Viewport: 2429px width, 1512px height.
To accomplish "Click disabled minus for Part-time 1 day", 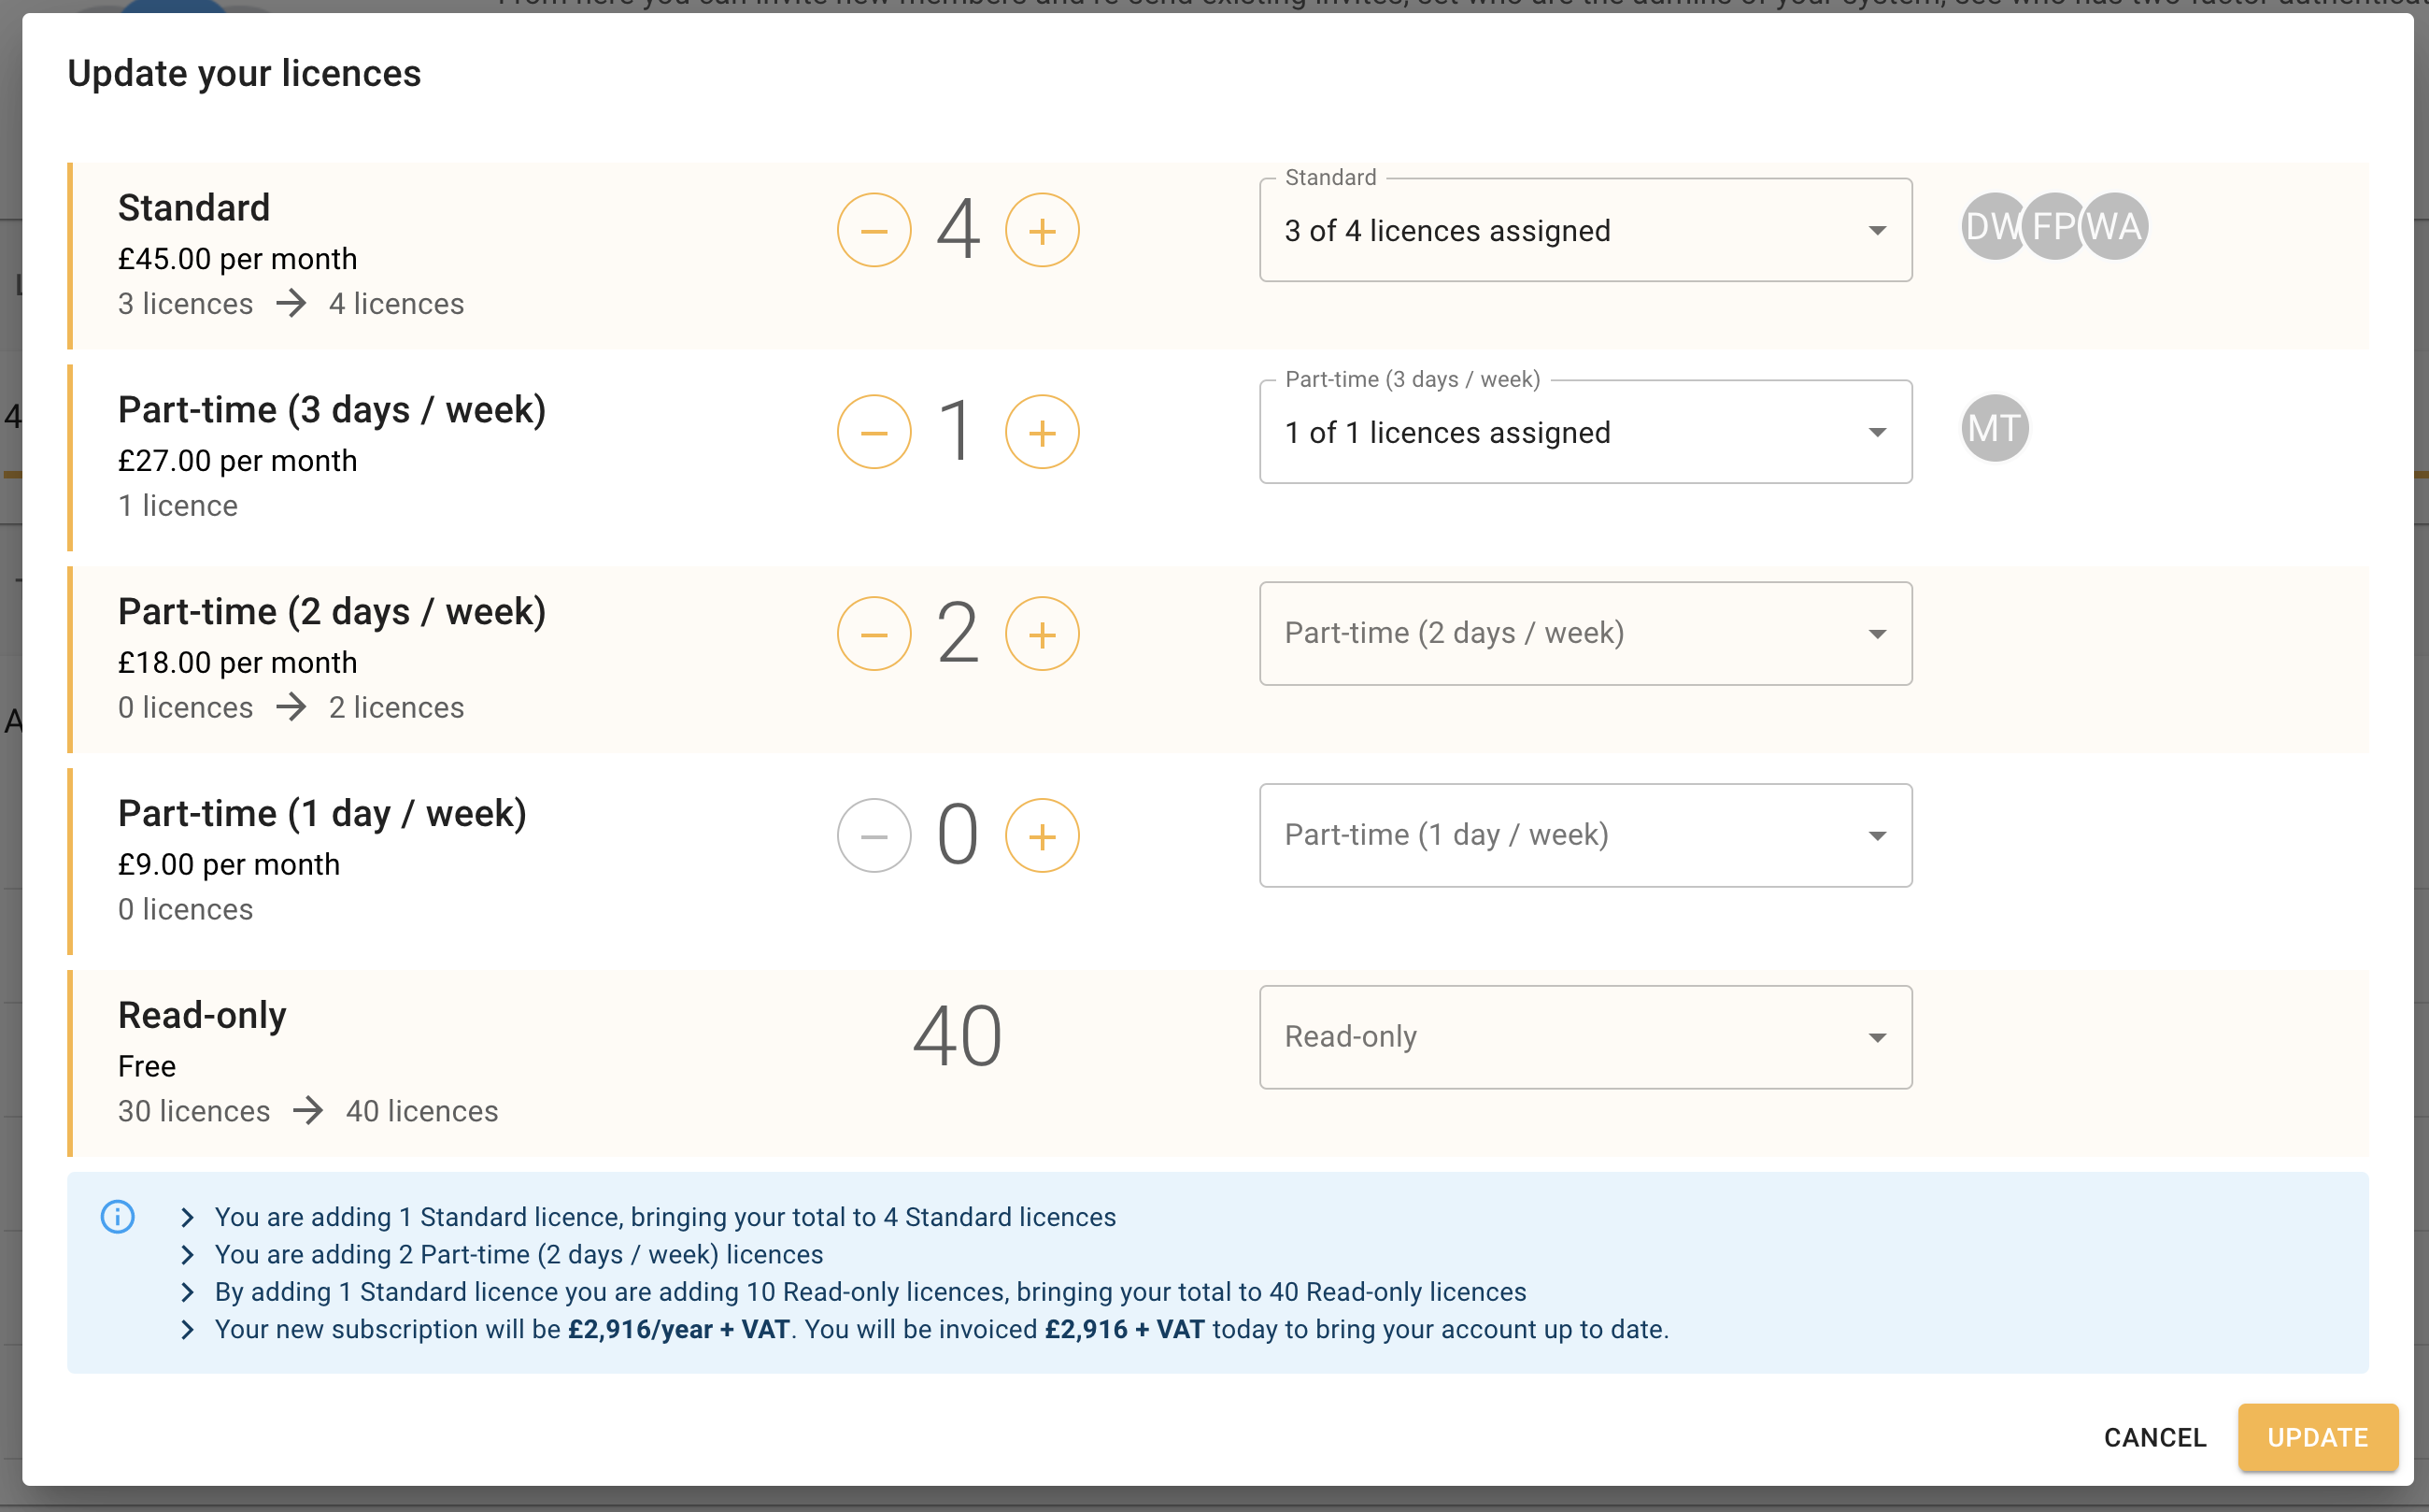I will click(874, 836).
